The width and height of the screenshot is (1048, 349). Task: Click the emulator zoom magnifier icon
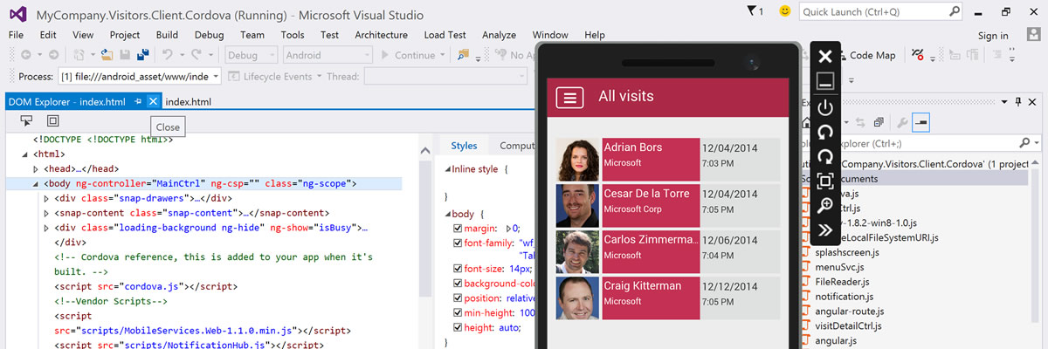(x=824, y=206)
